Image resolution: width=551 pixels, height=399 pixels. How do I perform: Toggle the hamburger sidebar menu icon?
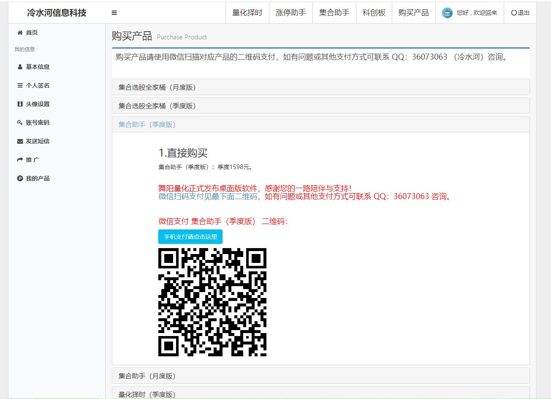click(114, 13)
